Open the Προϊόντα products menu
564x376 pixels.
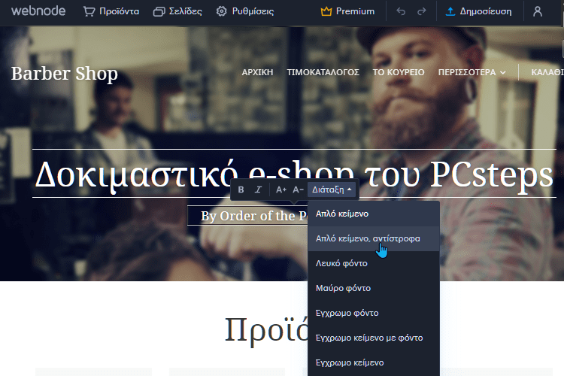[111, 11]
